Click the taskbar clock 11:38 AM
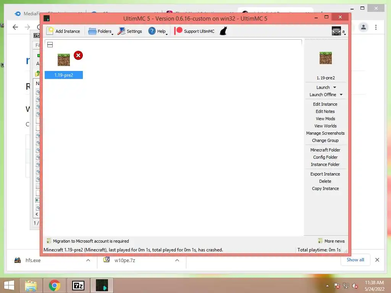This screenshot has height=293, width=391. point(374,283)
